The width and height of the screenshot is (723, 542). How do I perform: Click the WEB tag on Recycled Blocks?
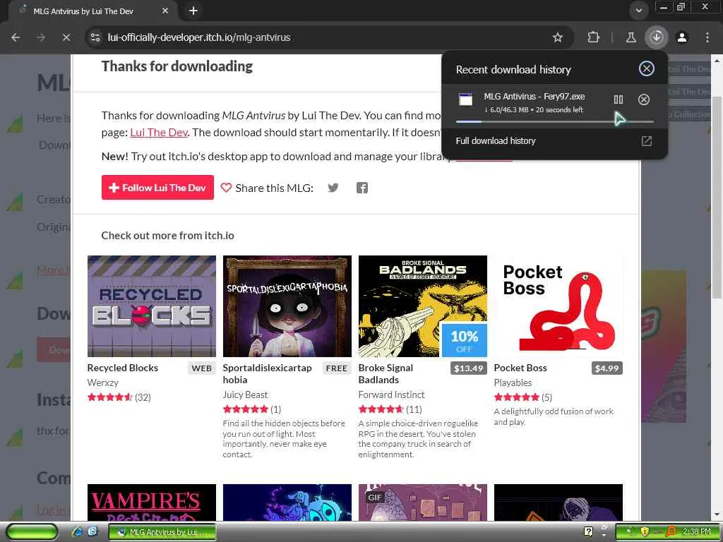(202, 368)
